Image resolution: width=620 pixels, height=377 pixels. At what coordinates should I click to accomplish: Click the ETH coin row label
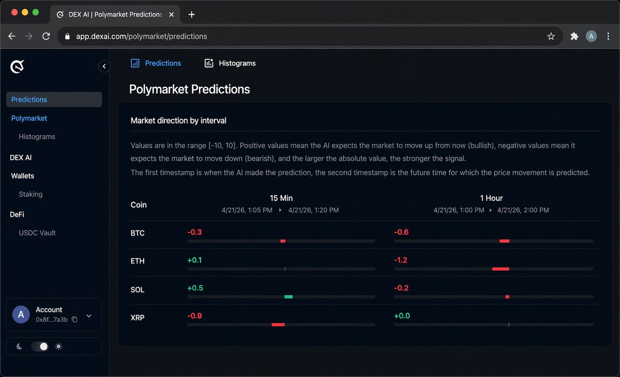point(137,261)
